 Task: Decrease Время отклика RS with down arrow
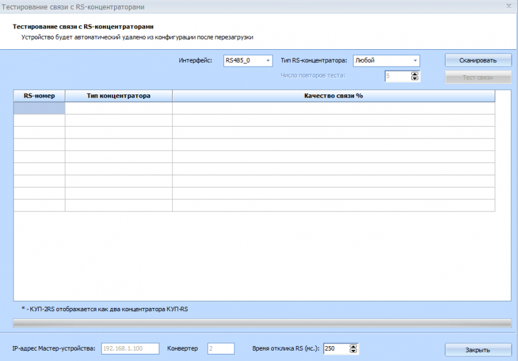point(353,351)
